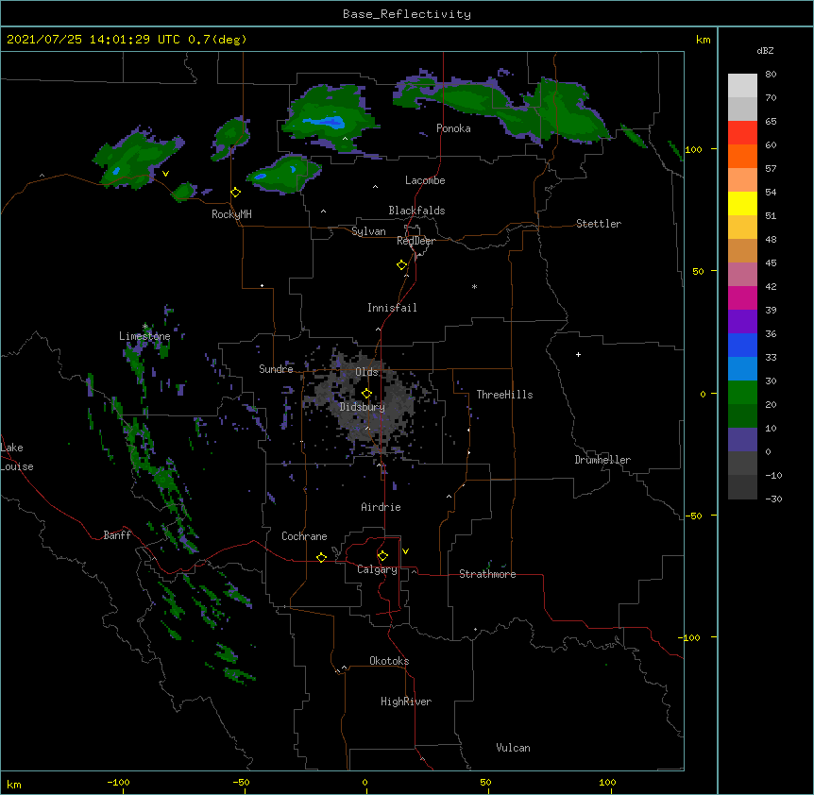The width and height of the screenshot is (814, 795).
Task: Click the white asterisk marker east of Innisfail
Action: click(474, 286)
